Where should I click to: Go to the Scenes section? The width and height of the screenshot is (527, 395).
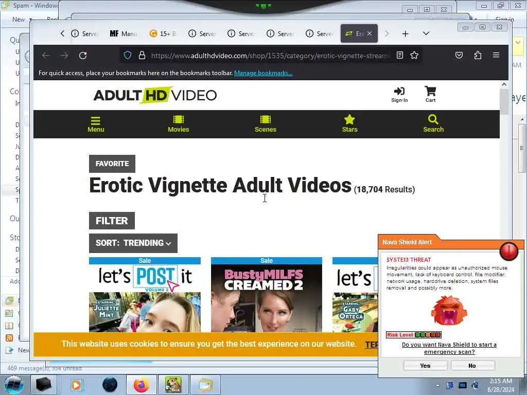[265, 124]
